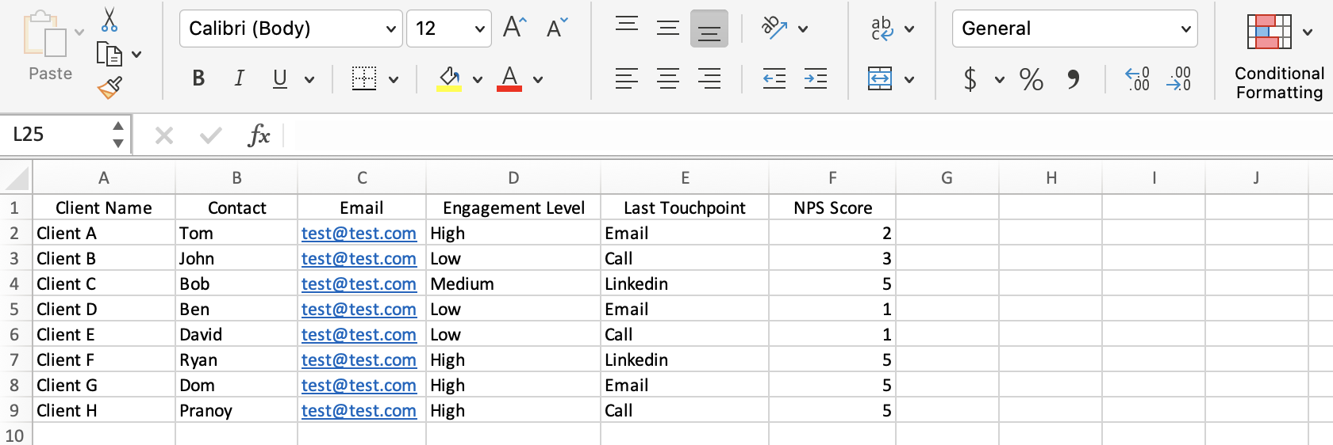
Task: Select column D header
Action: click(x=513, y=177)
